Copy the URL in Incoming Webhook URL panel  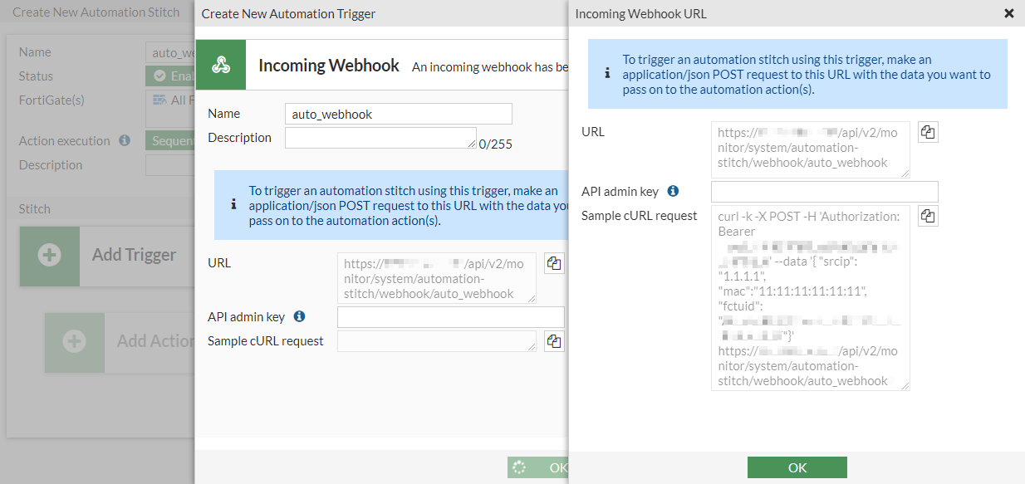pos(928,132)
